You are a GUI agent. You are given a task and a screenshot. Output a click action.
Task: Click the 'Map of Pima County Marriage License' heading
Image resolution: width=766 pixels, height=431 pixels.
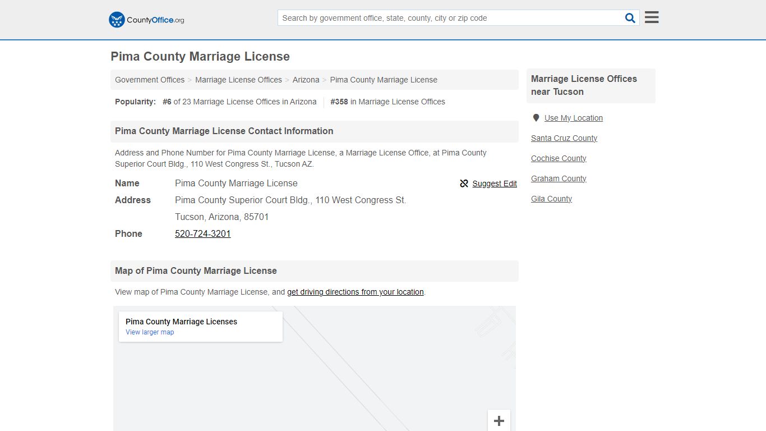pos(196,270)
